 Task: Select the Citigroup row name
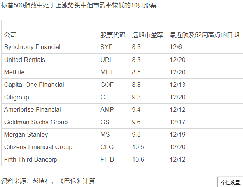tap(16, 97)
